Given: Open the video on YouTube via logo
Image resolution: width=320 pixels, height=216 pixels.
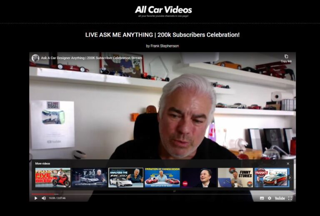Looking at the screenshot, I should click(280, 198).
